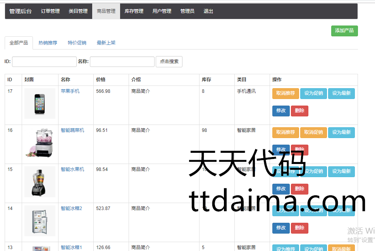Click 取消促销 for 智能蔬菜机
Viewport: 375px width, 251px height.
point(313,132)
